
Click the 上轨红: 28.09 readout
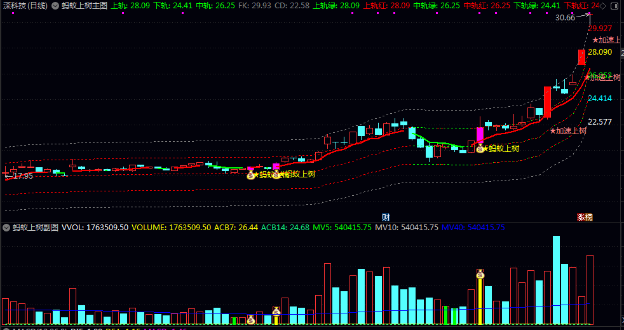[386, 6]
